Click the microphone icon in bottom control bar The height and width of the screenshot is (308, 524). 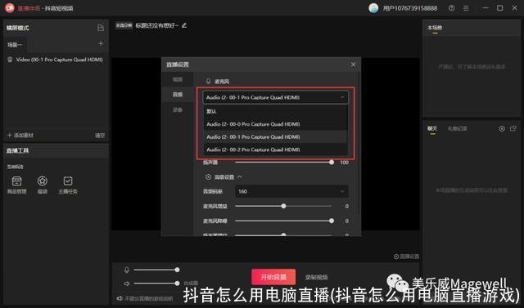click(x=127, y=270)
